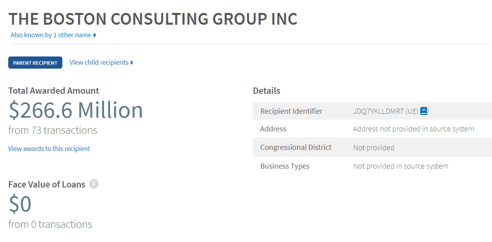Click the Recipient Identifier row label

291,111
